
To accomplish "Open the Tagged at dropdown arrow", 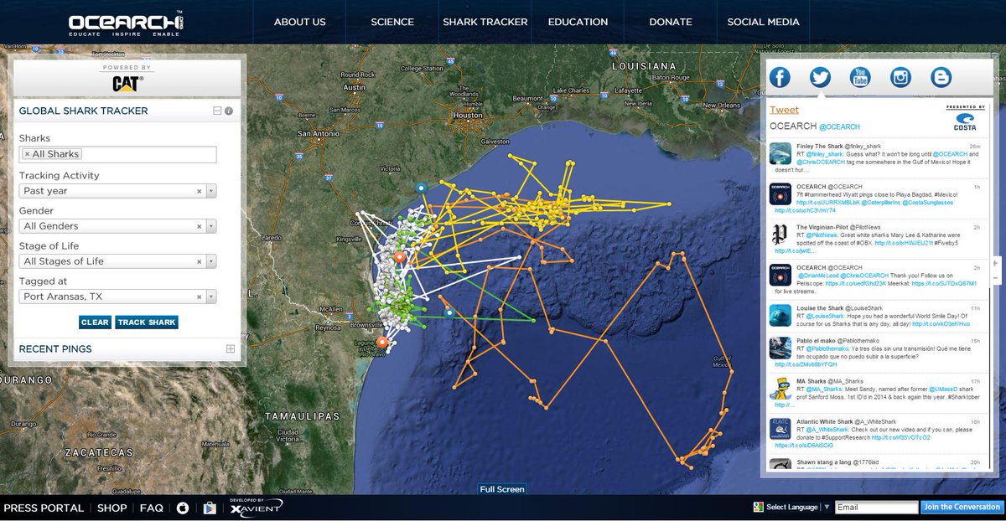I will click(211, 297).
